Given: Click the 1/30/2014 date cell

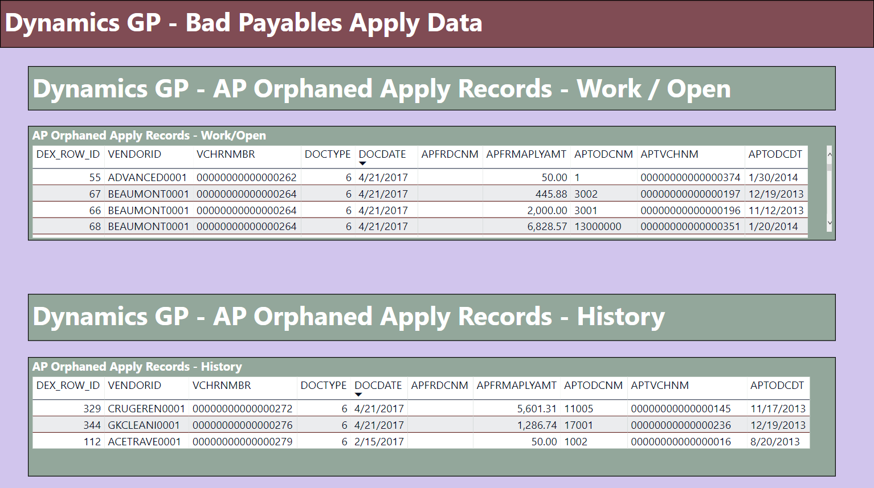Looking at the screenshot, I should pos(773,178).
